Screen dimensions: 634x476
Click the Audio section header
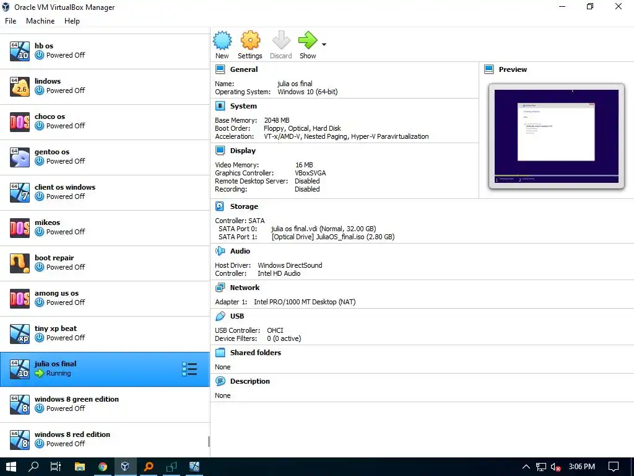coord(240,251)
